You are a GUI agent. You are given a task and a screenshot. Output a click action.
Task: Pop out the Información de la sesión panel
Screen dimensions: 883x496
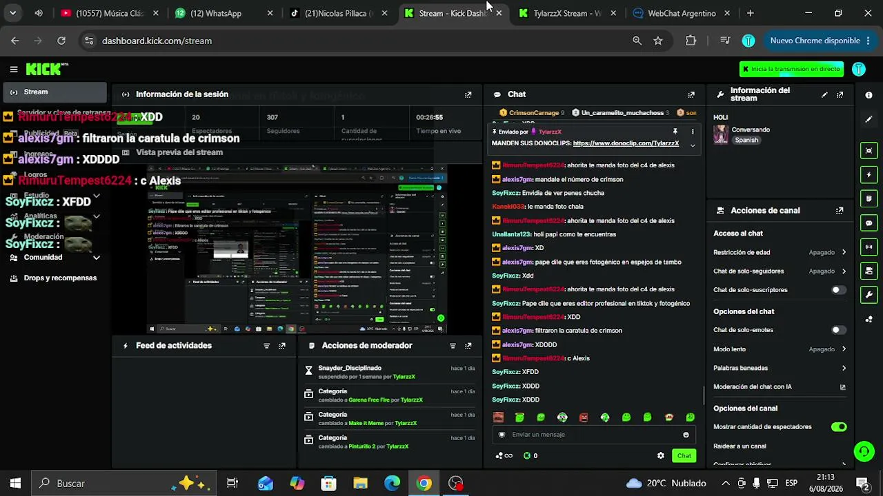point(468,94)
